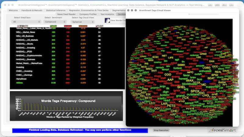Click the Stop Execution button
Image resolution: width=244 pixels, height=137 pixels.
tap(161, 130)
